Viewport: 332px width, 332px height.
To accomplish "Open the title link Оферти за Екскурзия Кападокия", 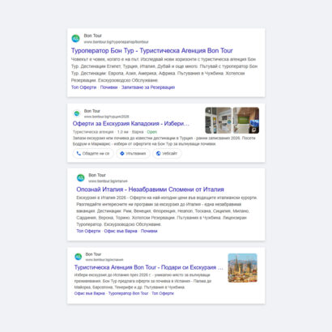I will (131, 124).
